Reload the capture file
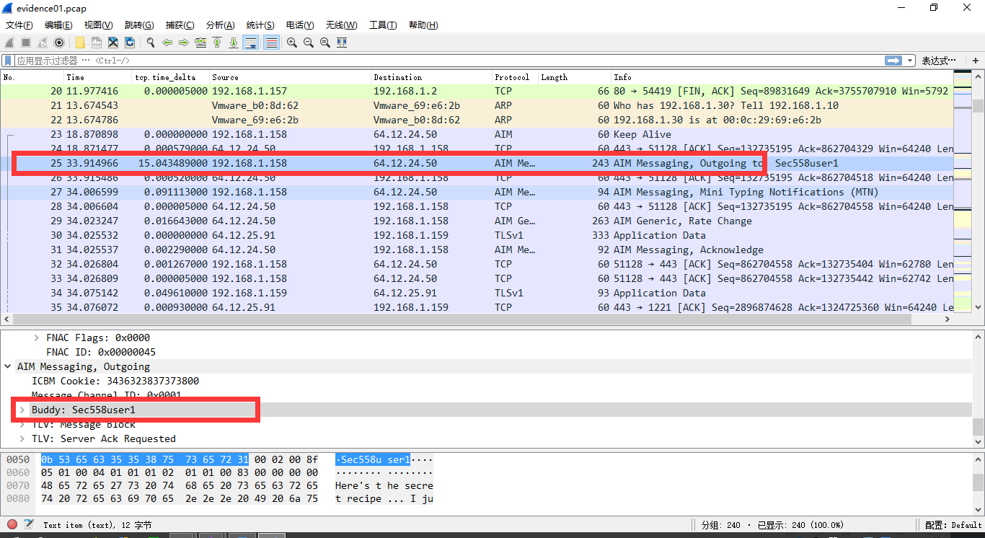The width and height of the screenshot is (985, 538). [130, 43]
